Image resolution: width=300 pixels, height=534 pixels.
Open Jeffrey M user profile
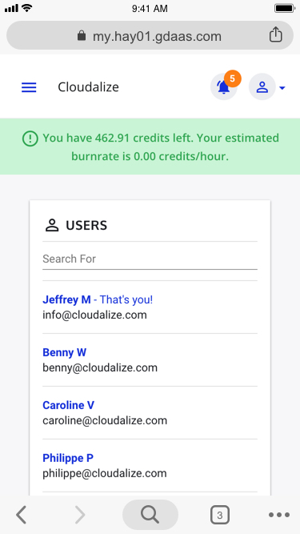66,299
